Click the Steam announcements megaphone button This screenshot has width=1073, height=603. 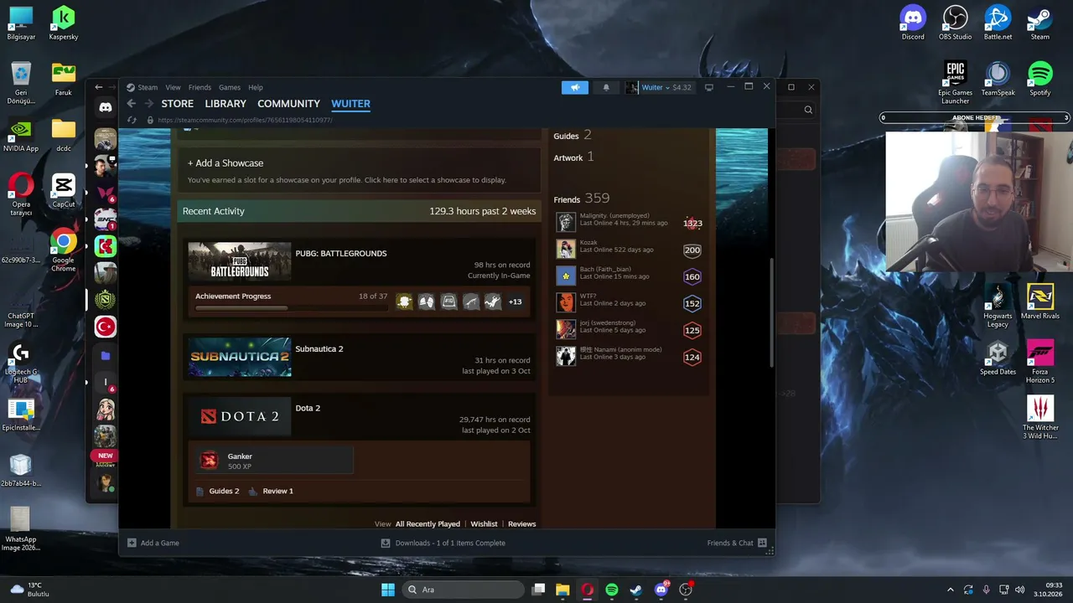coord(575,87)
